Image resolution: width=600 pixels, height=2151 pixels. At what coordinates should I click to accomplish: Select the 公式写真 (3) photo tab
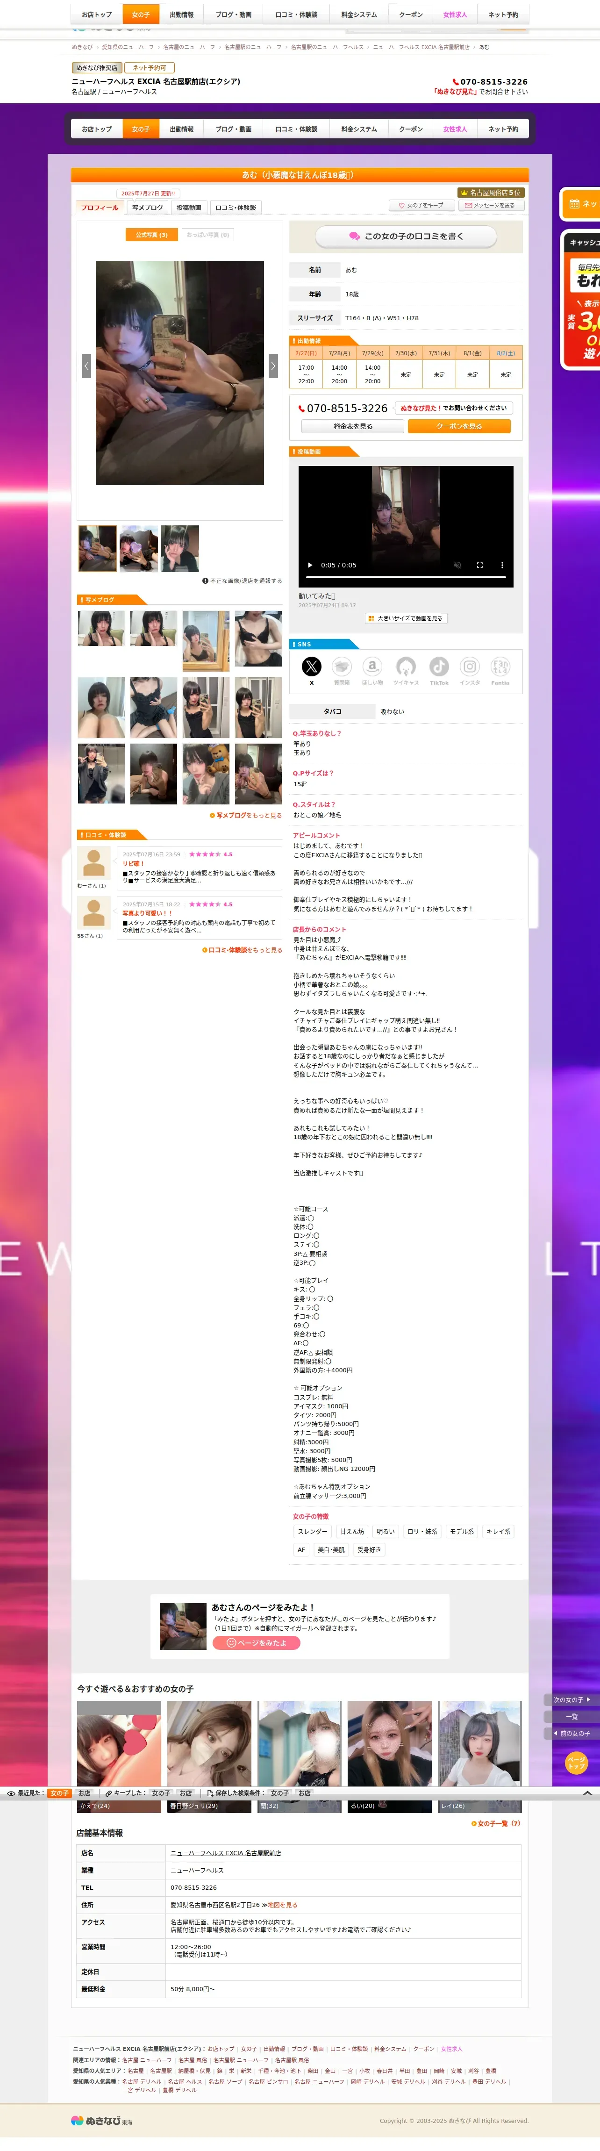(x=152, y=235)
